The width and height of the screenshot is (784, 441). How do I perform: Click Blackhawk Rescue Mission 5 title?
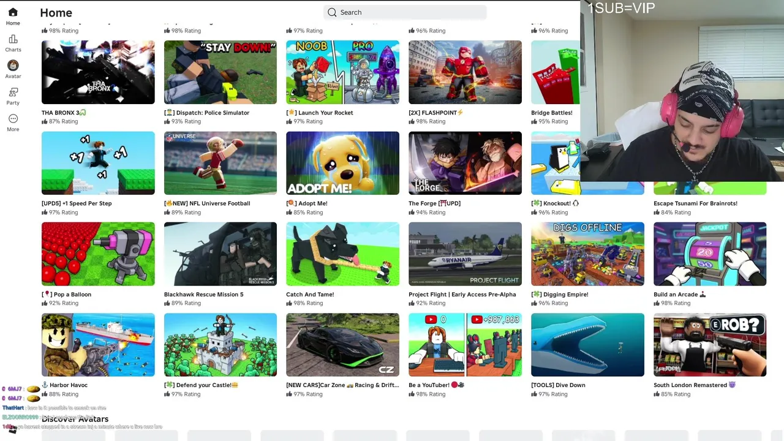click(203, 295)
